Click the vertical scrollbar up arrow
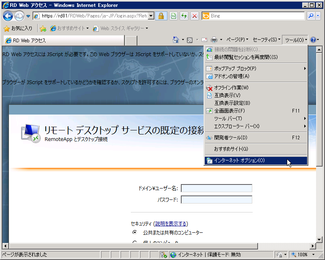325x260 pixels. pyautogui.click(x=319, y=50)
